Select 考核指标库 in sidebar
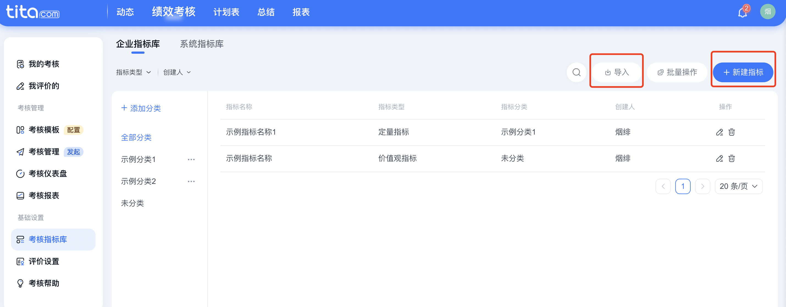786x307 pixels. [x=53, y=240]
